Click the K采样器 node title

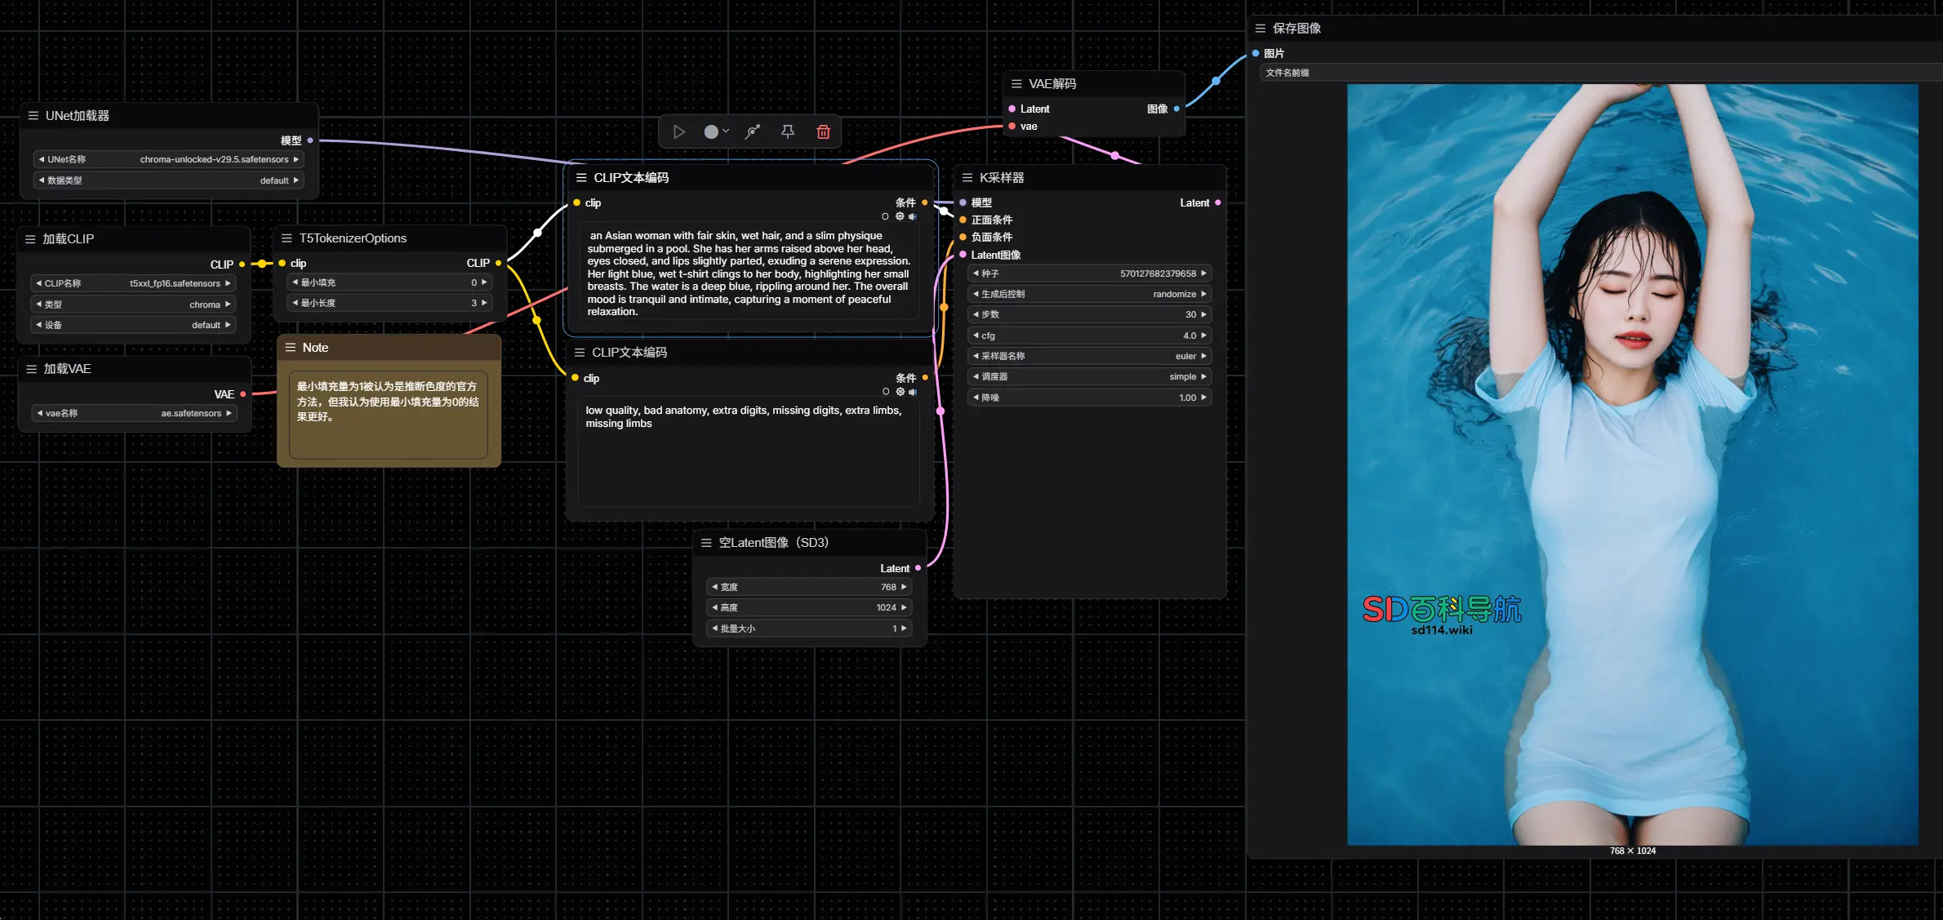1001,178
